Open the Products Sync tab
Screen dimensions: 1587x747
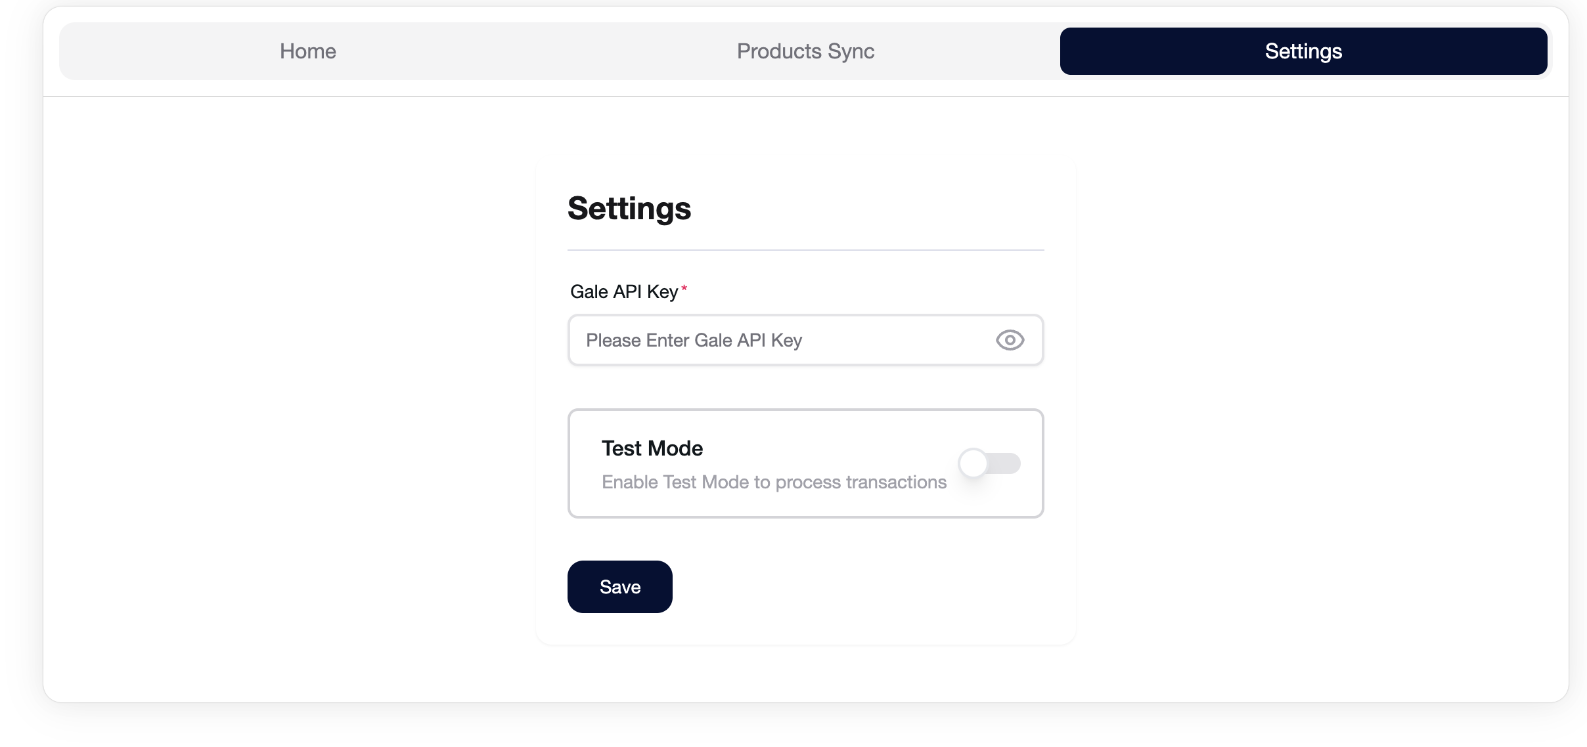click(805, 51)
